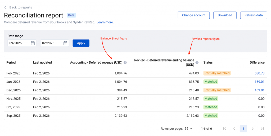The image size is (271, 136).
Task: Go to the next page arrow
Action: click(253, 129)
